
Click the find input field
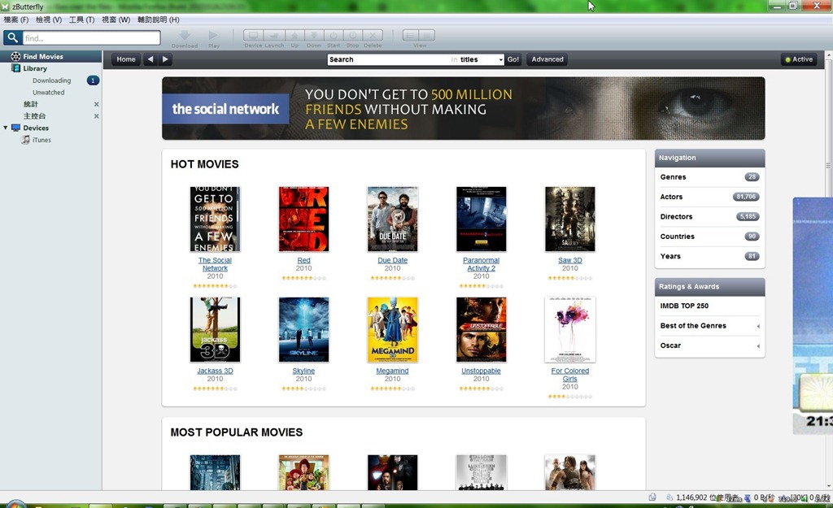[91, 37]
